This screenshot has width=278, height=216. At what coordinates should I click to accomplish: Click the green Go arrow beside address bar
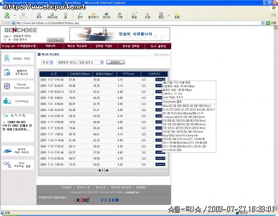[x=268, y=23]
